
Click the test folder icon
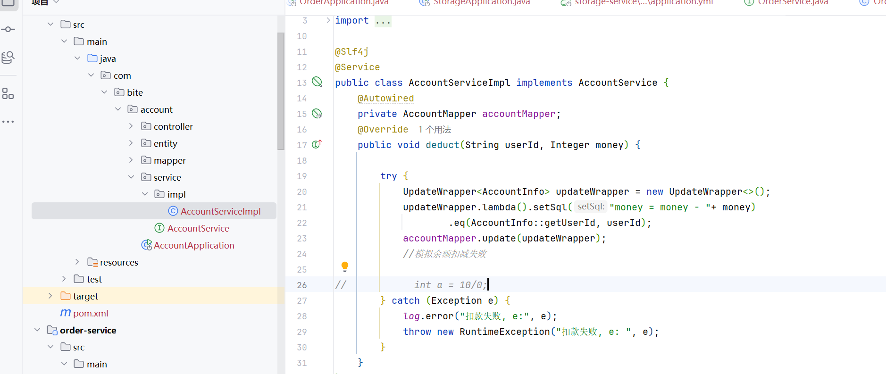79,279
